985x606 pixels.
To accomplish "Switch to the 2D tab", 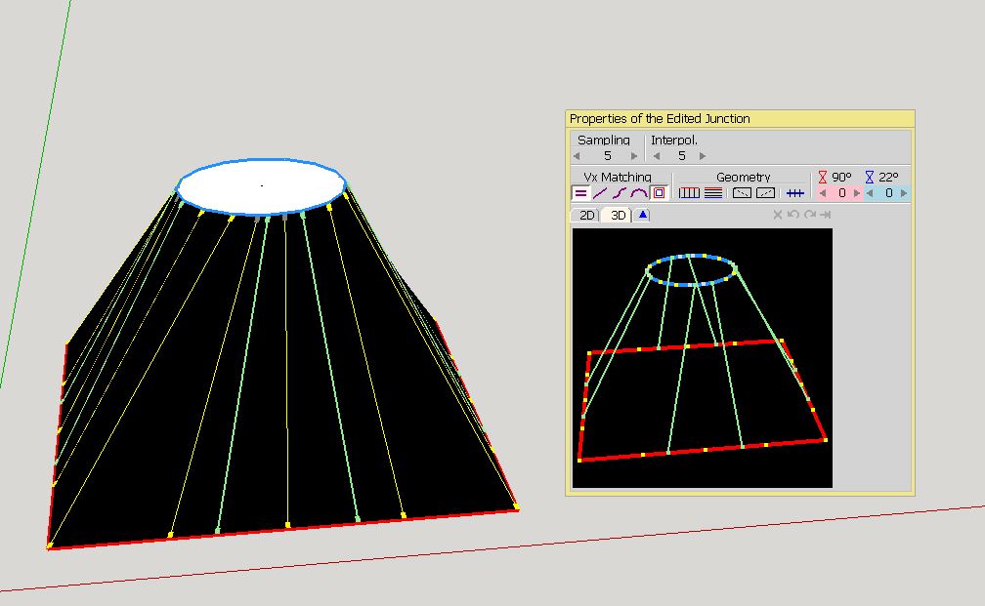I will pos(586,215).
